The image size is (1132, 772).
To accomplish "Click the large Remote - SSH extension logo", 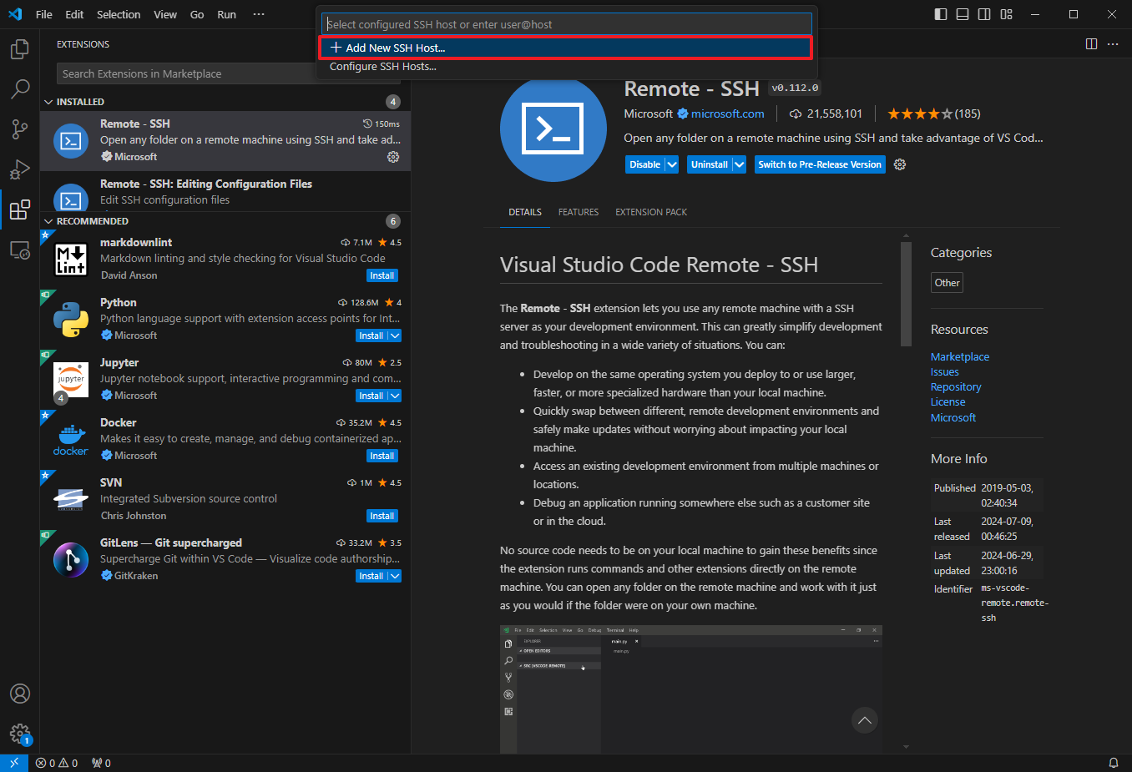I will (x=553, y=129).
